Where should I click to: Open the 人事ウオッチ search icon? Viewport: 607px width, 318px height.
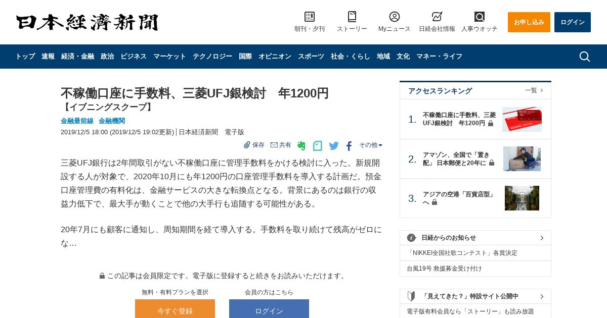click(480, 17)
